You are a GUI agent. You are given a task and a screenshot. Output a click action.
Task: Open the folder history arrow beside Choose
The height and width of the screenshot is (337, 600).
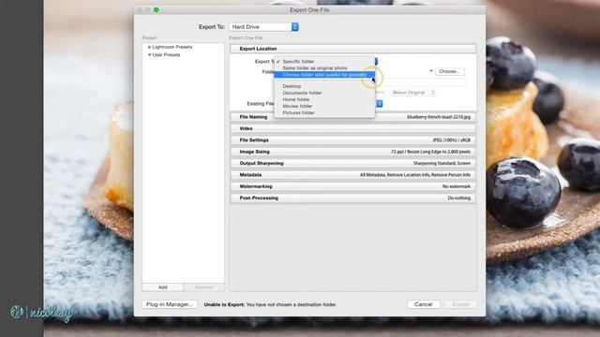[x=431, y=71]
